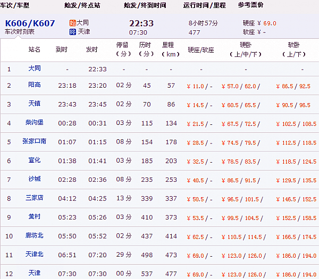Click the 22:33 departure time in the header
Image resolution: width=319 pixels, height=279 pixels.
click(x=141, y=23)
